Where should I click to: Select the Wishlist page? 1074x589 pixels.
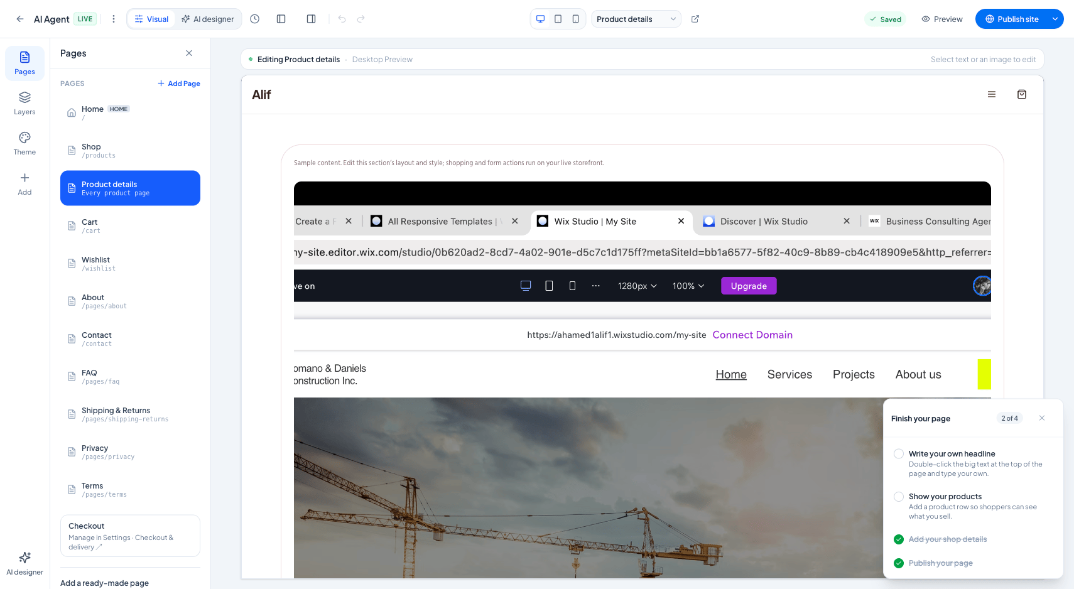130,264
